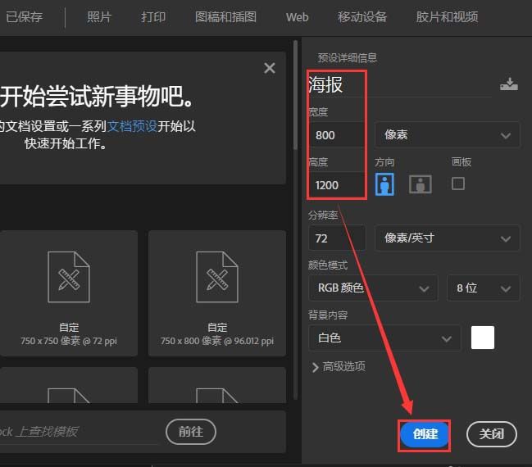
Task: Select landscape orientation icon
Action: pyautogui.click(x=421, y=184)
